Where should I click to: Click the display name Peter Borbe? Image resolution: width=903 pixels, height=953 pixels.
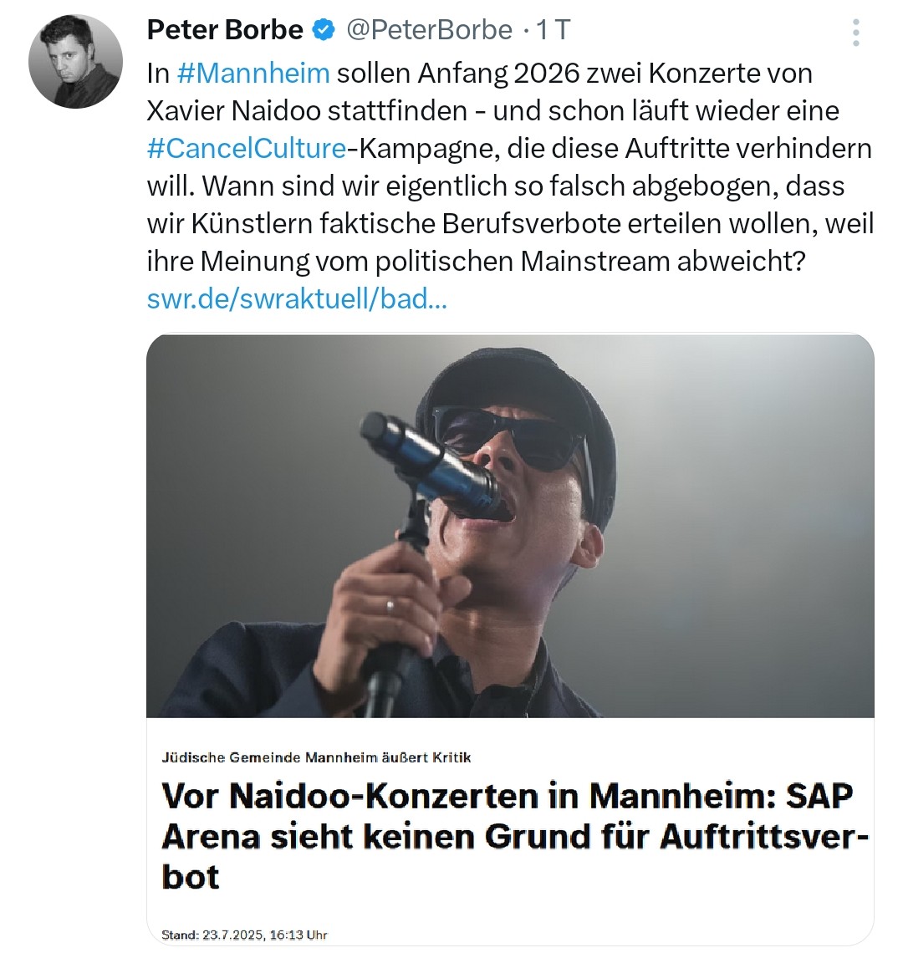tap(225, 31)
